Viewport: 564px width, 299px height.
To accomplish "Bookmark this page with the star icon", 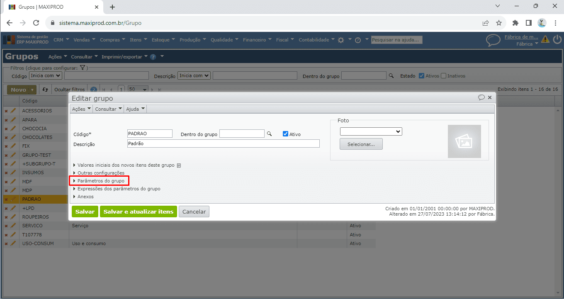I will 499,23.
